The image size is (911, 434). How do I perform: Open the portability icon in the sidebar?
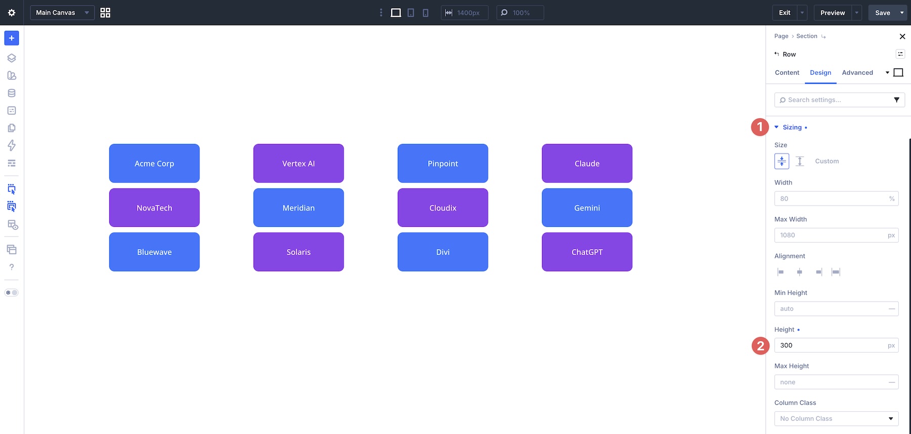click(x=12, y=110)
